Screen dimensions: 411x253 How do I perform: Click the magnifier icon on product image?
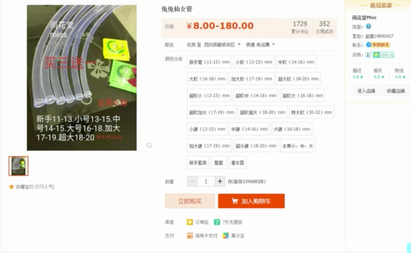point(149,145)
